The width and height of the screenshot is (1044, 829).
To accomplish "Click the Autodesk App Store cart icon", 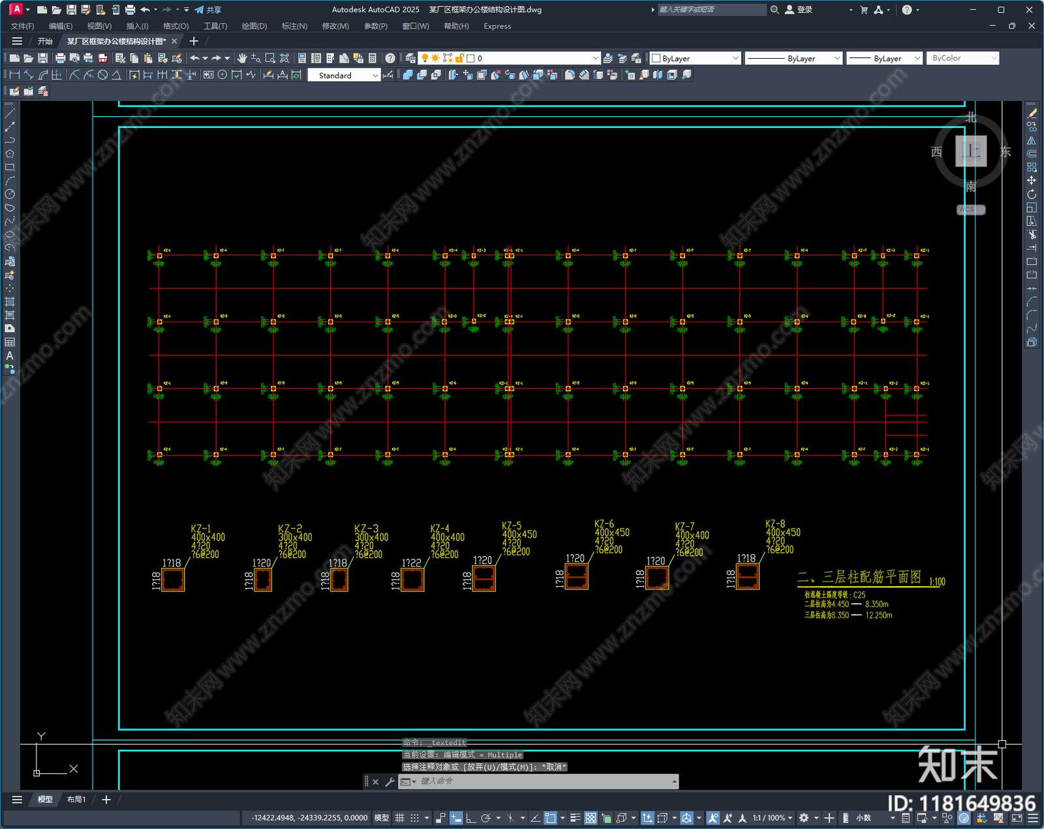I will tap(864, 10).
